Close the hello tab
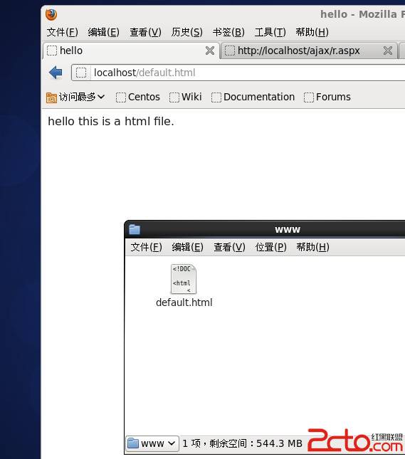The width and height of the screenshot is (405, 459). click(210, 51)
